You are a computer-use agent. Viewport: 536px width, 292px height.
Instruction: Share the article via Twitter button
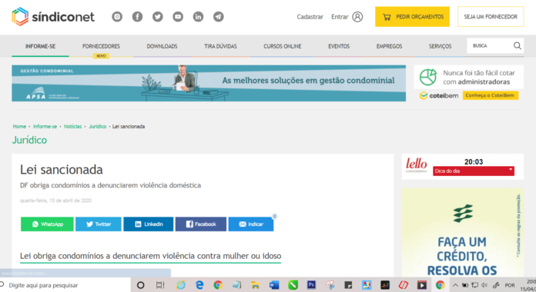(x=99, y=224)
